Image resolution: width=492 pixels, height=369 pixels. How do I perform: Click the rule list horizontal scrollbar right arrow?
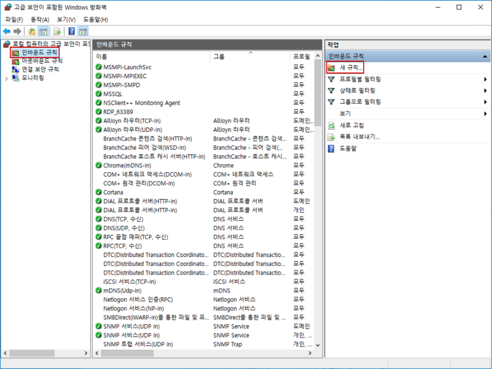(x=310, y=353)
